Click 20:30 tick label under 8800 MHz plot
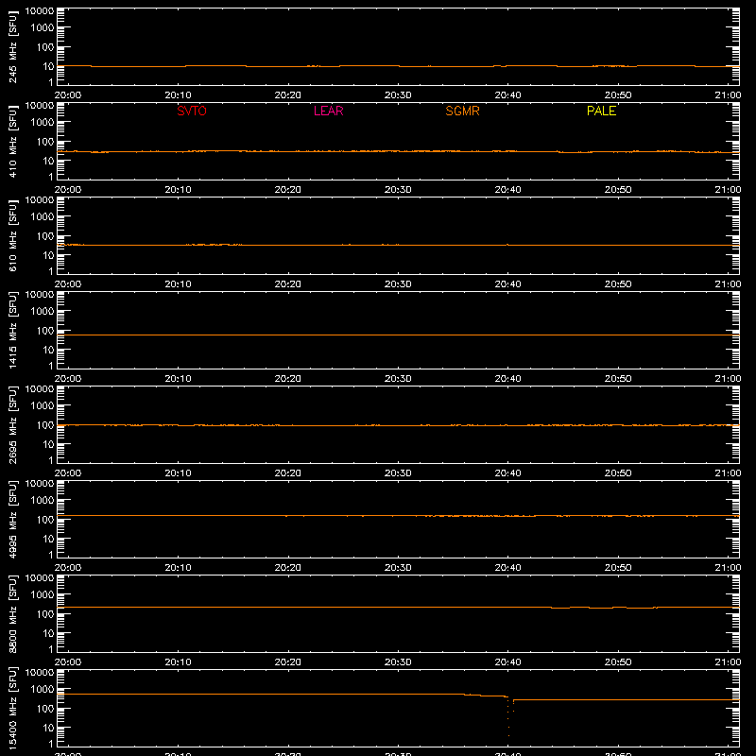 tap(398, 662)
